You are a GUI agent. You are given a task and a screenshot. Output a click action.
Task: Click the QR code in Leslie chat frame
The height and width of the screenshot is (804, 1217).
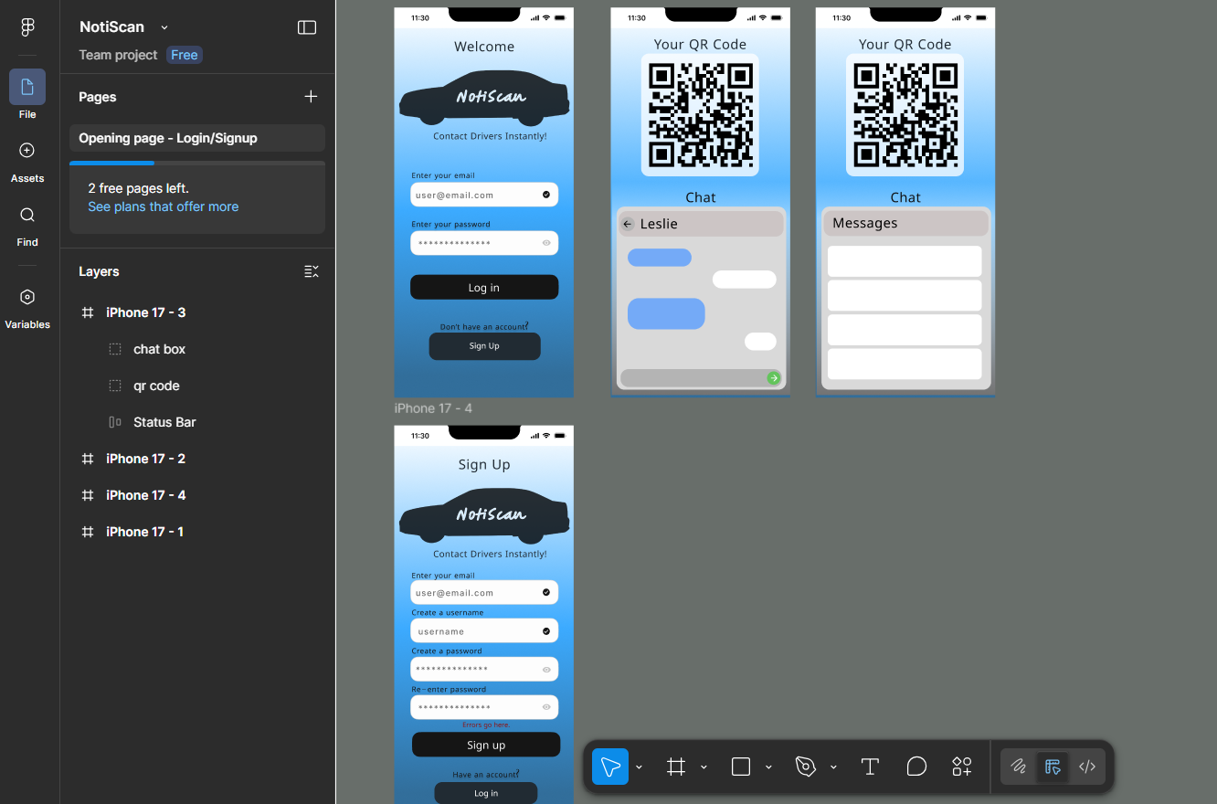(700, 115)
